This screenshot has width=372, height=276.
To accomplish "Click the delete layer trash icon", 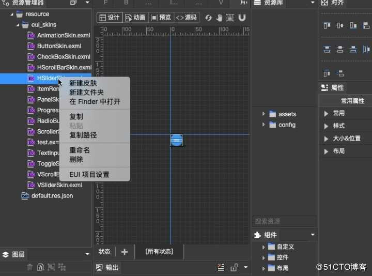I will pyautogui.click(x=30, y=267).
